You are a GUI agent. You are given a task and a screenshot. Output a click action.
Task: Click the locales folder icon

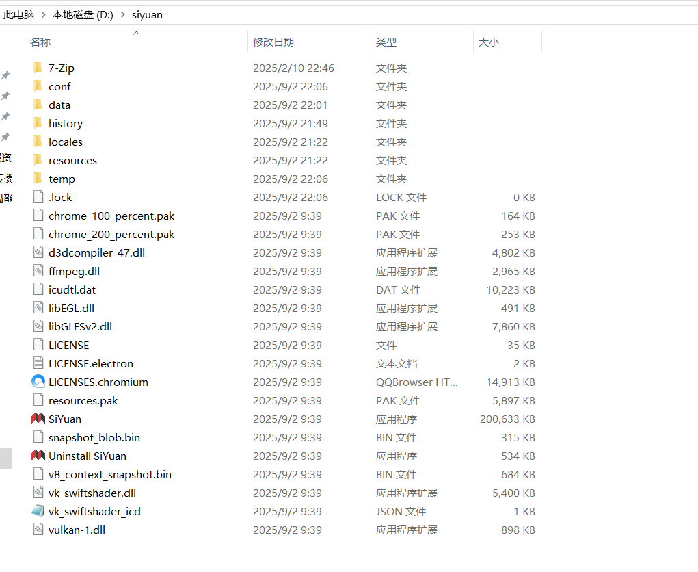pyautogui.click(x=38, y=142)
